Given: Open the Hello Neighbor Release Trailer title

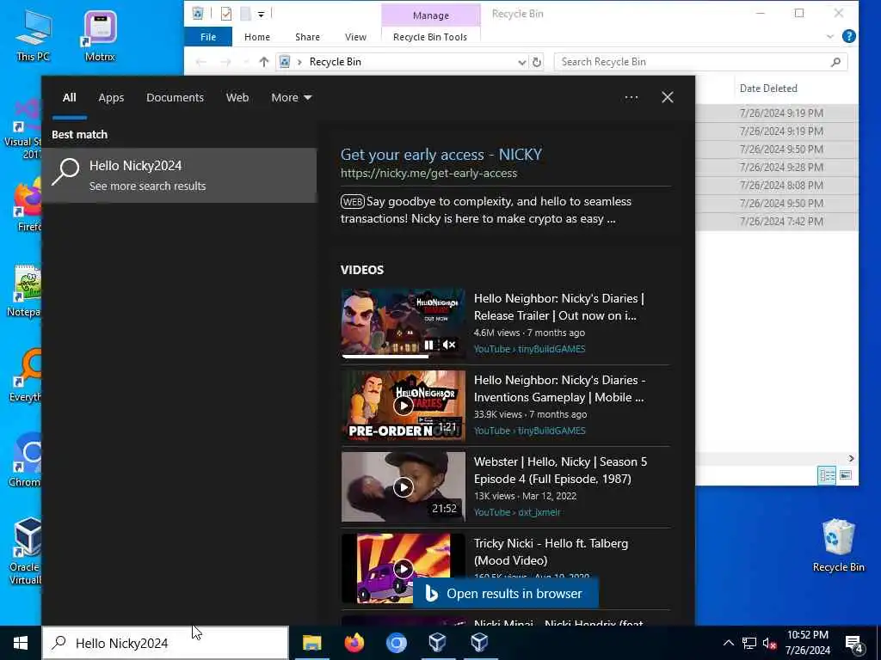Looking at the screenshot, I should 558,307.
